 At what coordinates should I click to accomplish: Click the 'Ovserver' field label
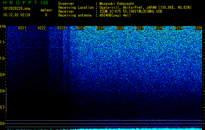pos(66,4)
